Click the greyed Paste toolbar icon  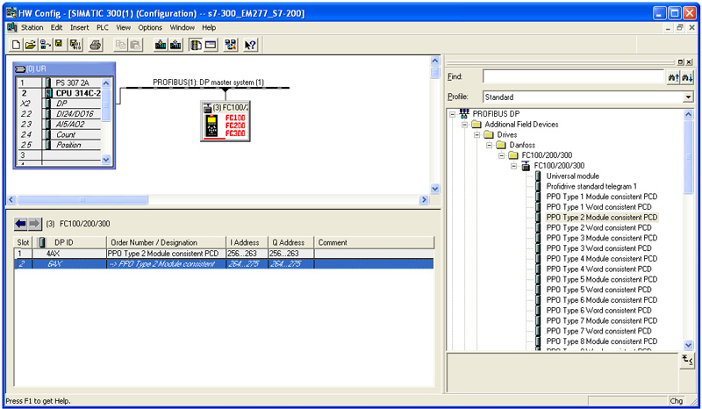click(135, 45)
